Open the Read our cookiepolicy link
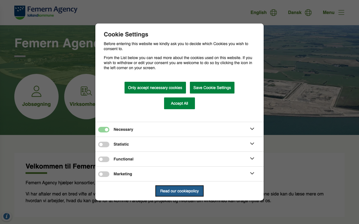Screen dimensions: 359x224 coord(179,191)
